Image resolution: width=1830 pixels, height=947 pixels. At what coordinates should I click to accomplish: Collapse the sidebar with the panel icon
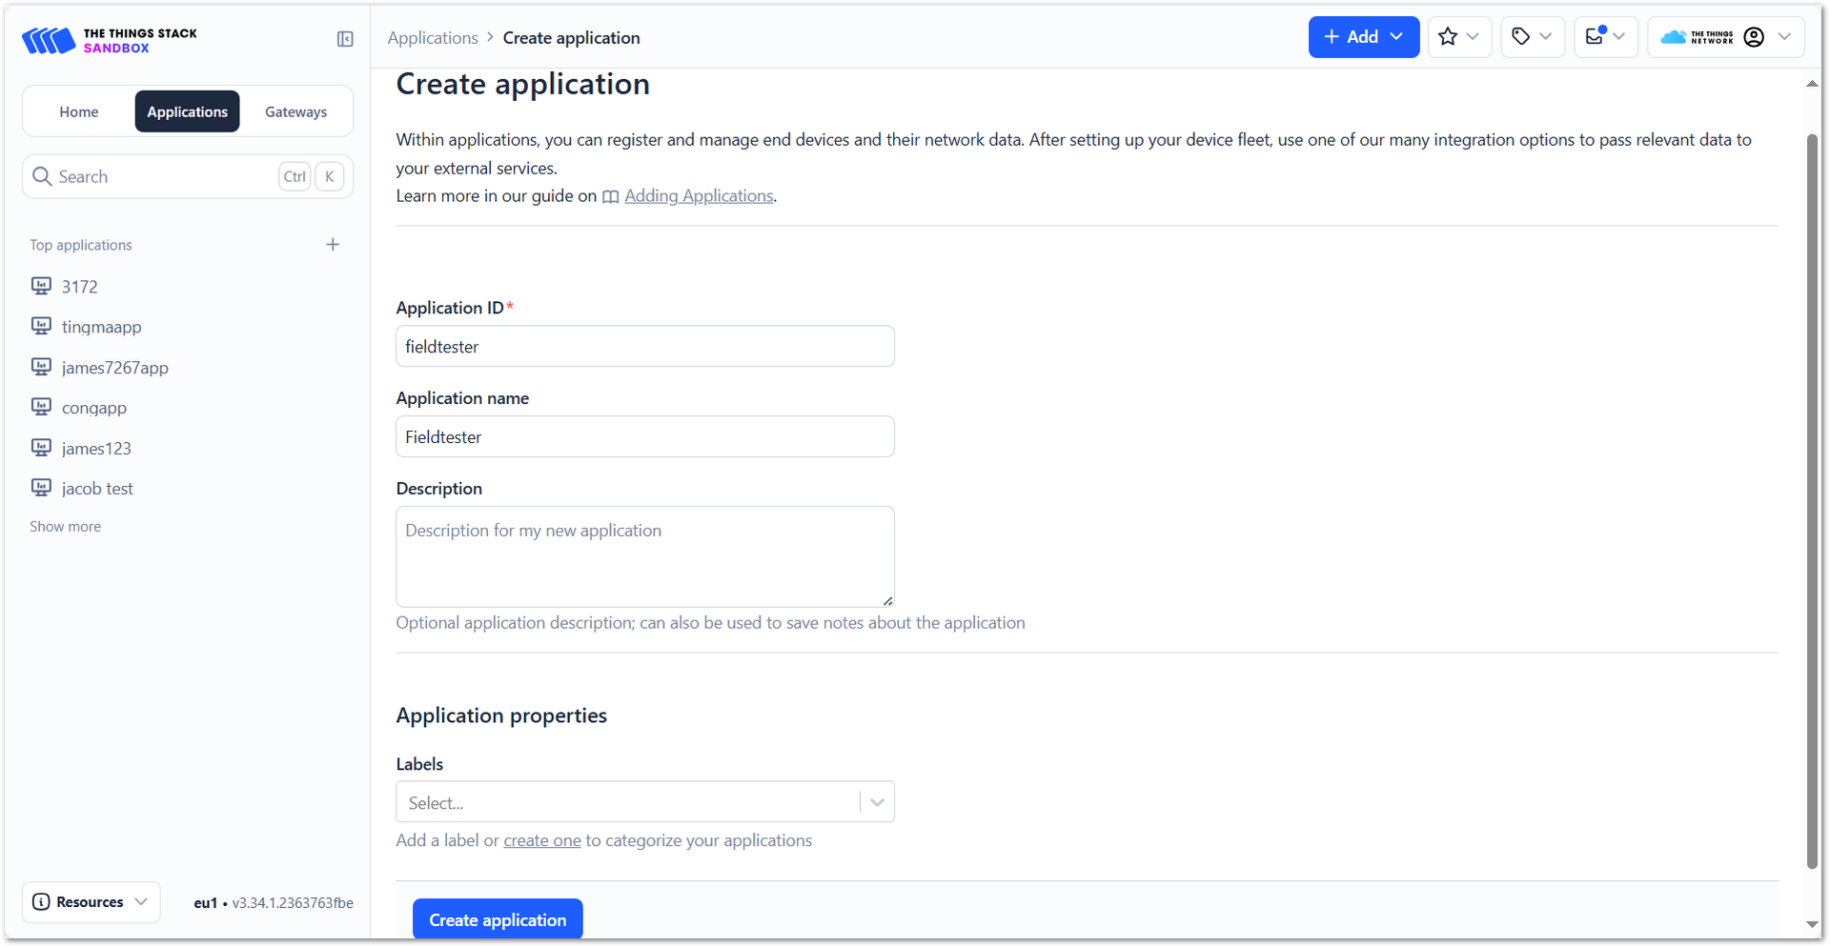(x=345, y=39)
